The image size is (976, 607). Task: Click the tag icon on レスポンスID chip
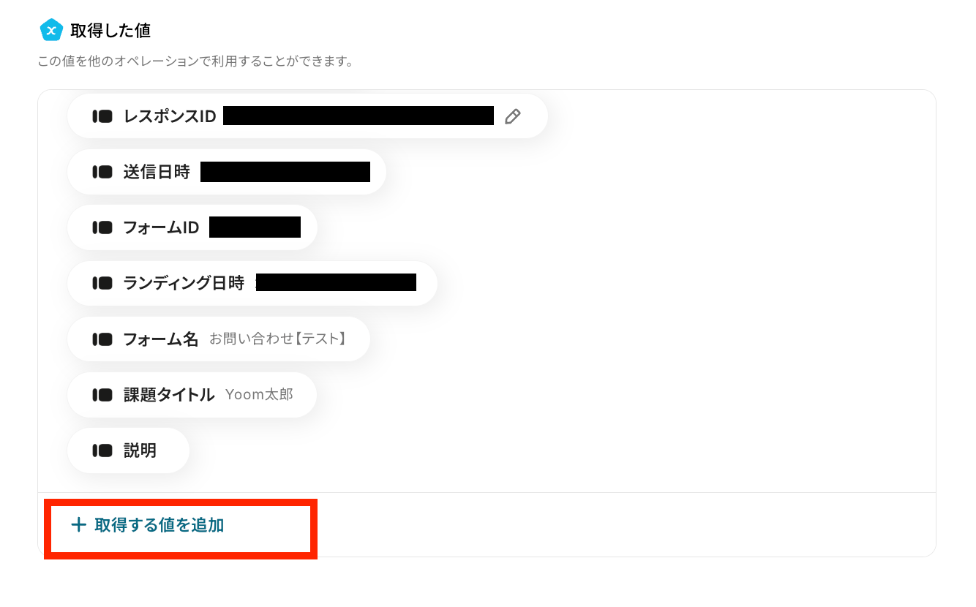(x=102, y=116)
